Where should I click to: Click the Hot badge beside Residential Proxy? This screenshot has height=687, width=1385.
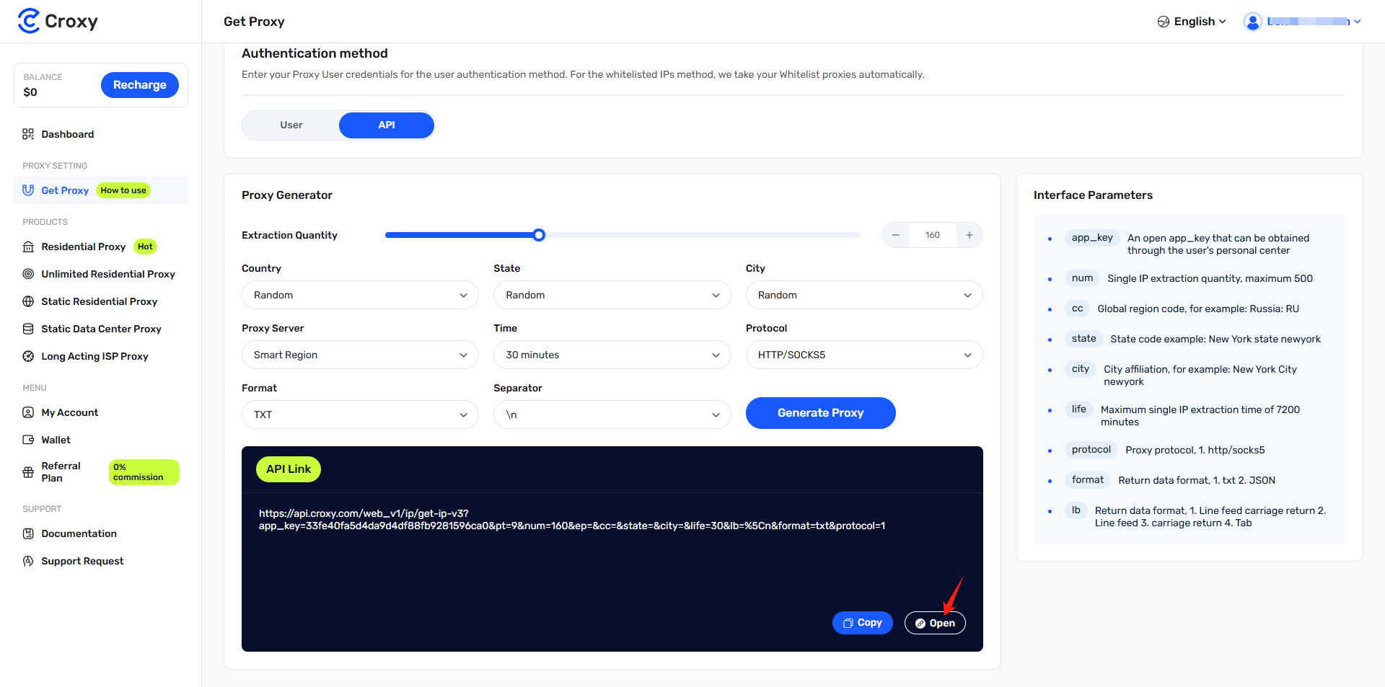(x=145, y=247)
